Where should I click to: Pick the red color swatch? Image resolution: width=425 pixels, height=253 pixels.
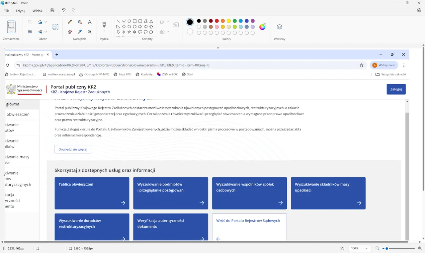pyautogui.click(x=217, y=21)
